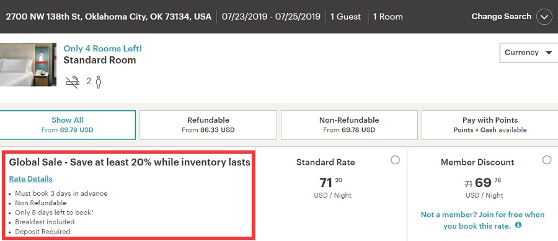The width and height of the screenshot is (558, 241).
Task: Click the Currency dropdown arrow
Action: pos(549,53)
